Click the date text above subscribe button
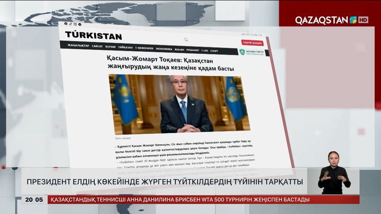This screenshot has height=214, width=381. click(251, 35)
